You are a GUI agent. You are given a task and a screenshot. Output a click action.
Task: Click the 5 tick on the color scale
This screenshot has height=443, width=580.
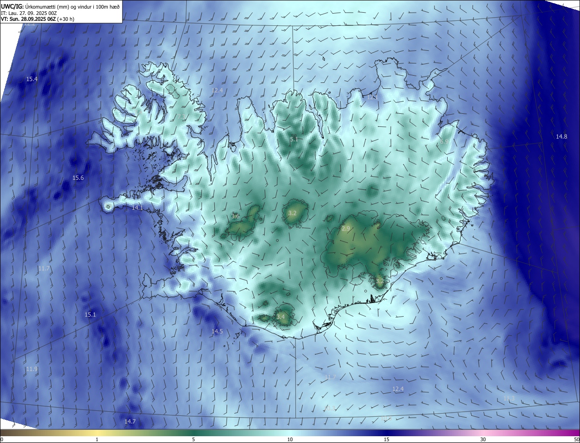click(x=193, y=439)
